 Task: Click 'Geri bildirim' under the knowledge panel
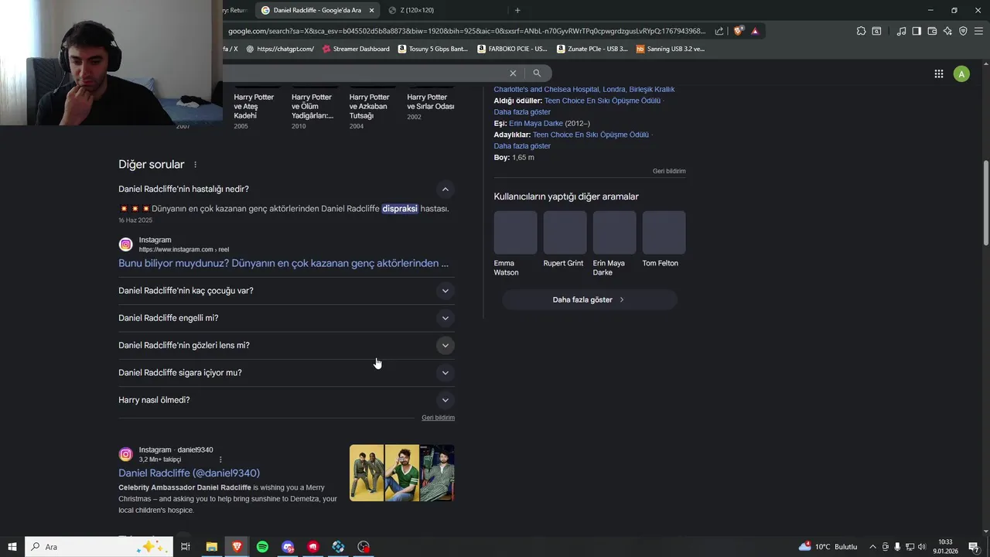[x=669, y=171]
